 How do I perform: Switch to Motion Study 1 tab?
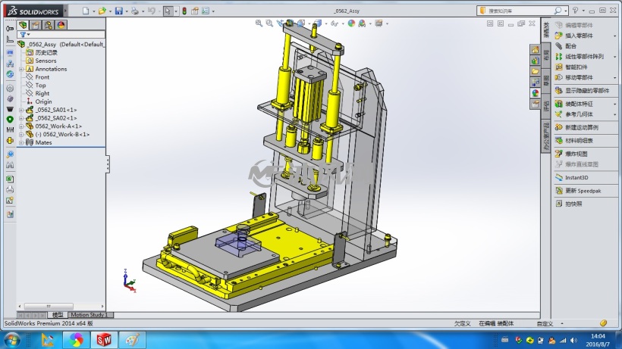click(x=90, y=315)
